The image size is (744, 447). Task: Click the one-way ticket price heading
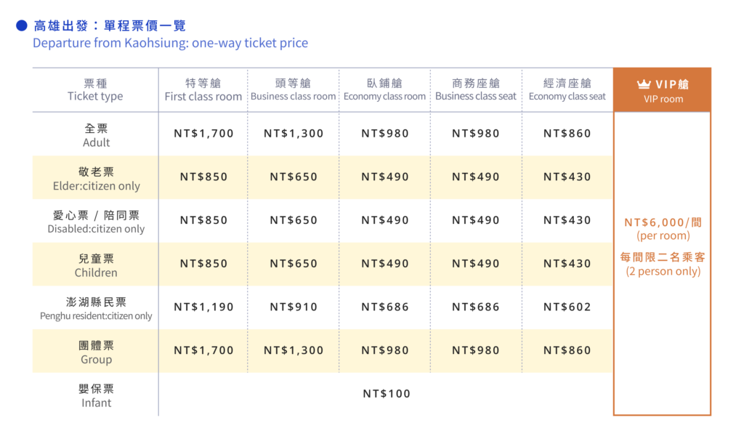170,43
